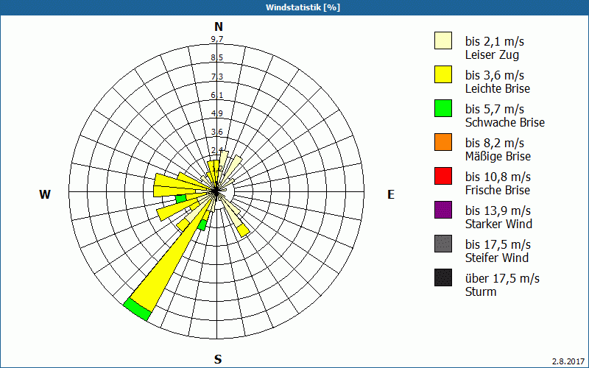The width and height of the screenshot is (589, 368).
Task: Click the date 2.8.2017
Action: click(568, 361)
